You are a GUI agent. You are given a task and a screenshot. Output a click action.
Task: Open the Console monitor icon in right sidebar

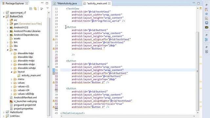pyautogui.click(x=206, y=23)
